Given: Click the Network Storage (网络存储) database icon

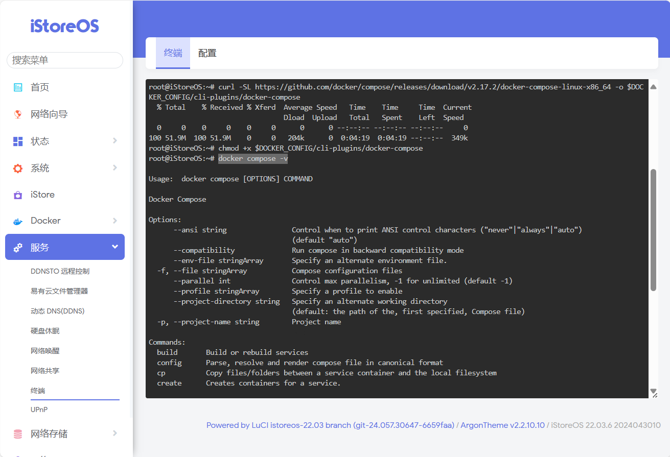Looking at the screenshot, I should click(x=18, y=434).
